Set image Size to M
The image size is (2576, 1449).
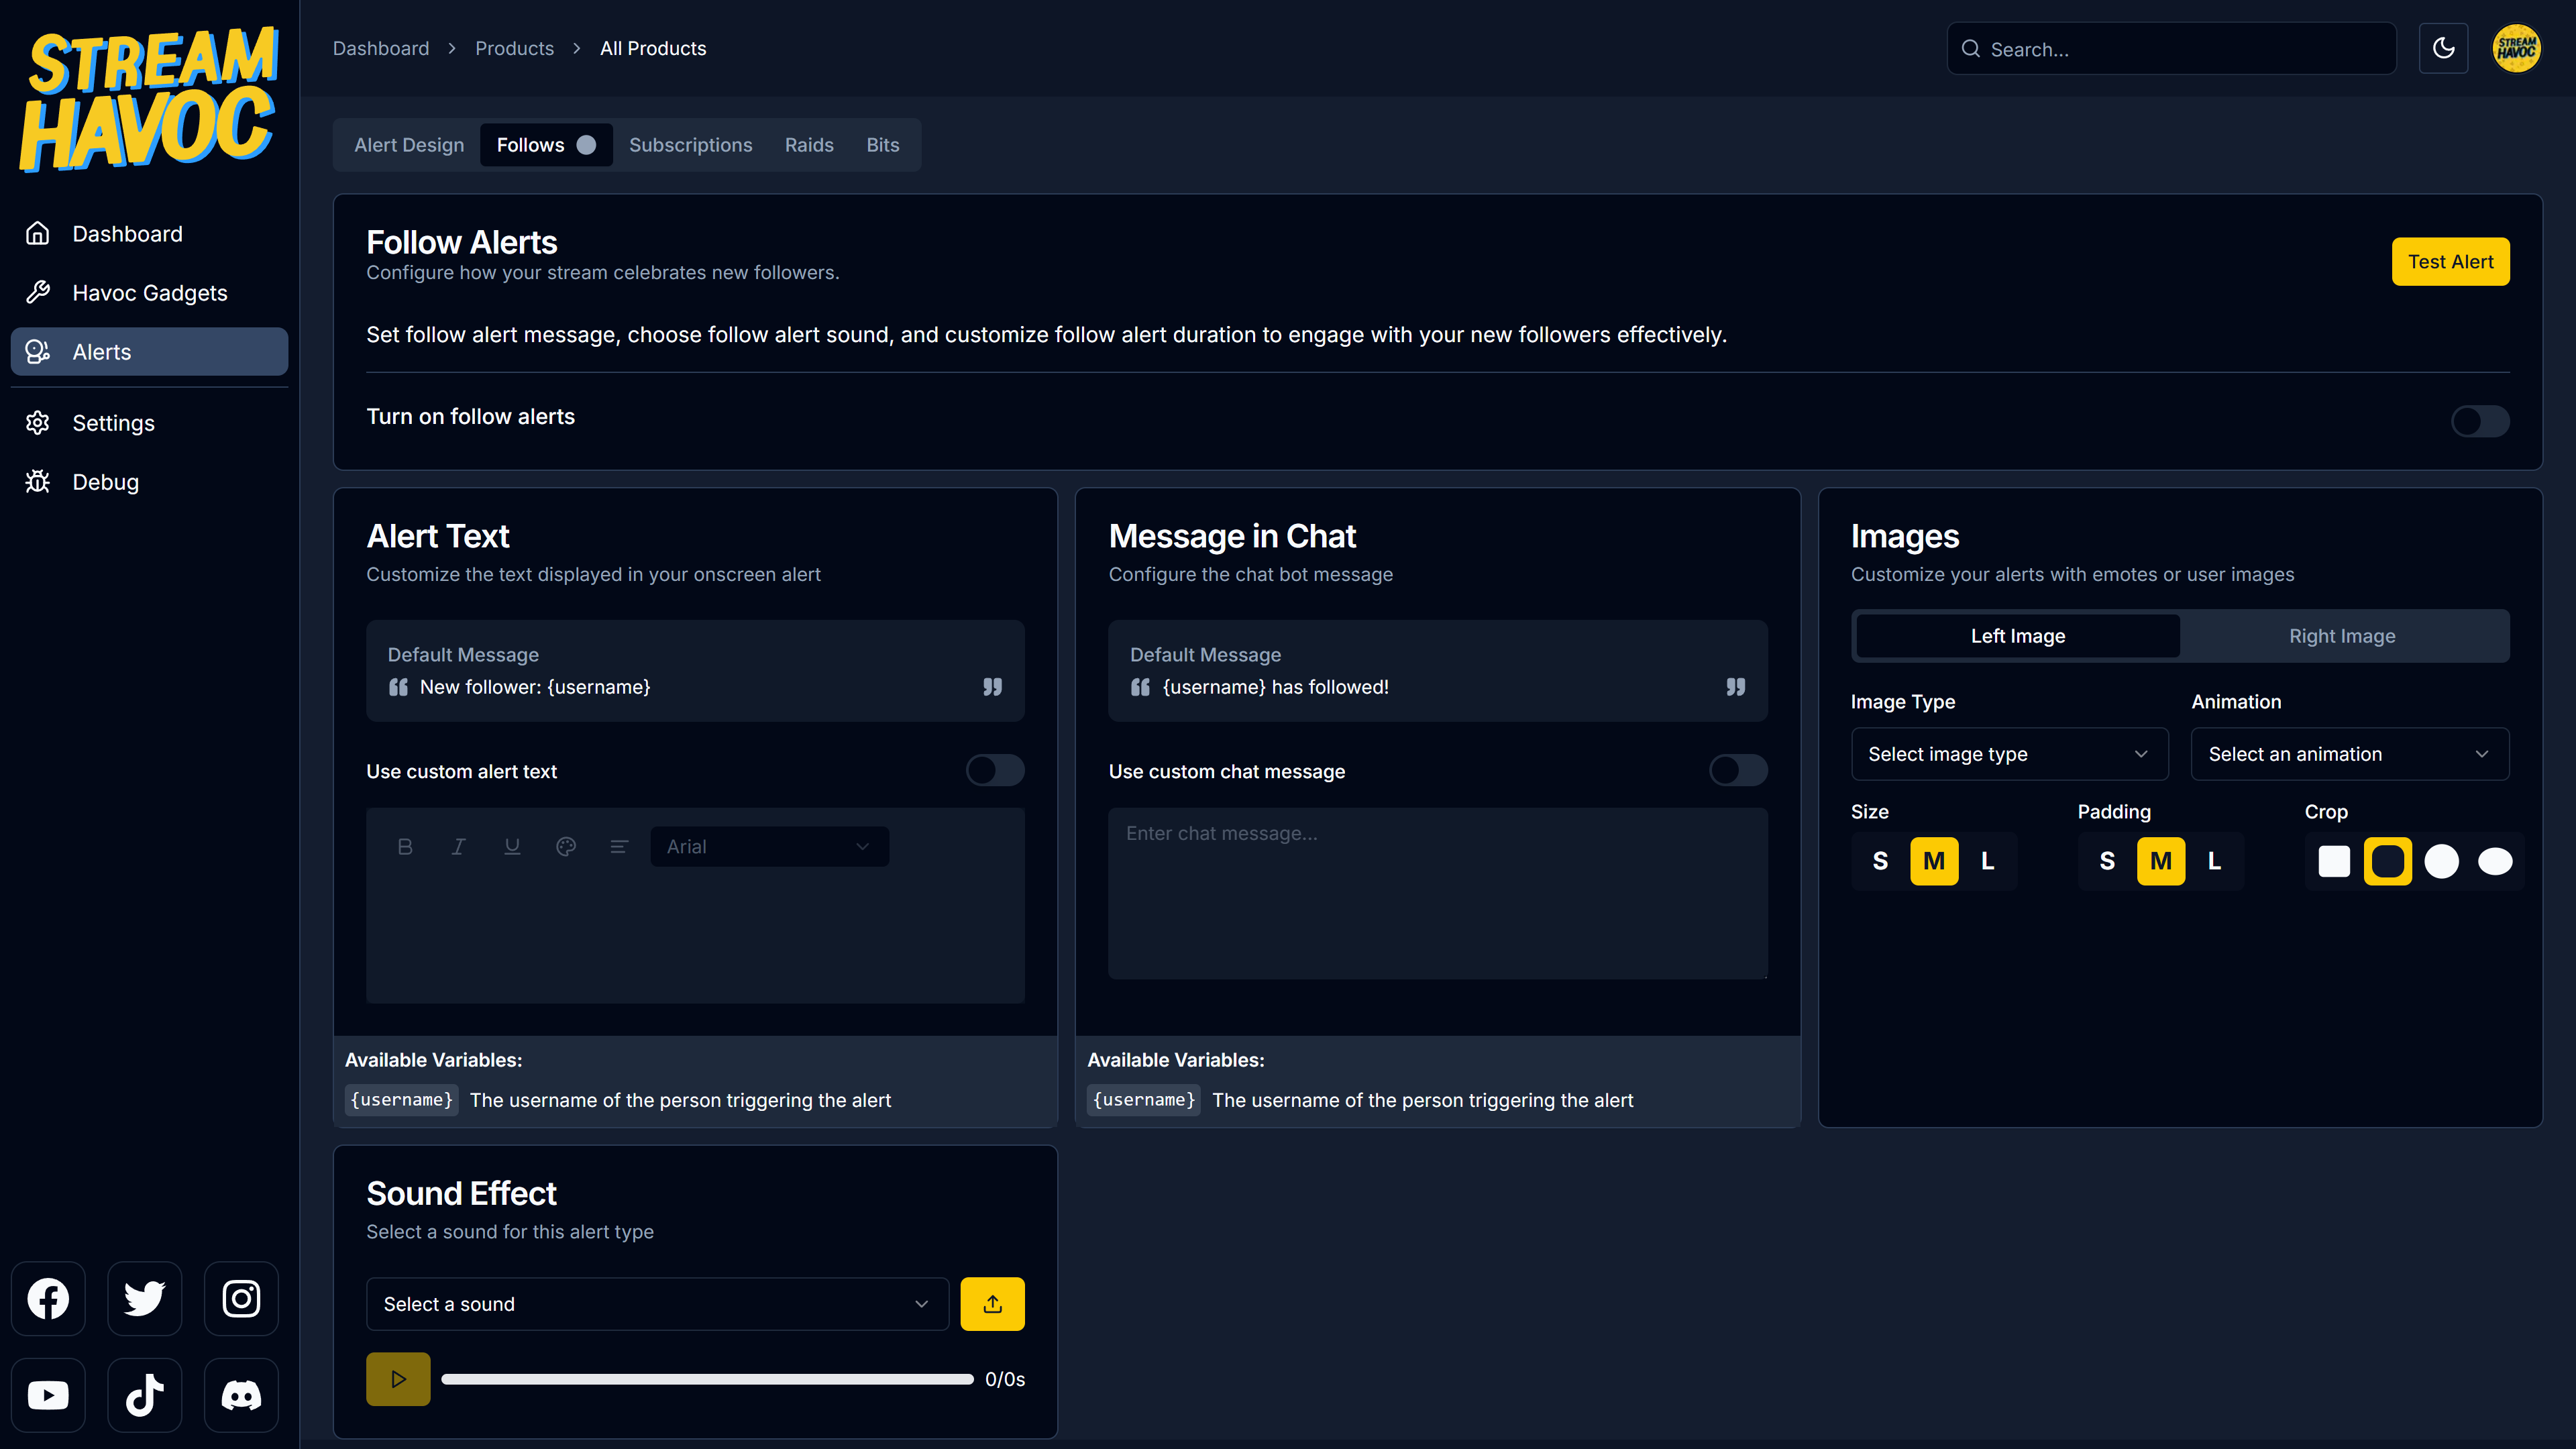tap(1934, 861)
